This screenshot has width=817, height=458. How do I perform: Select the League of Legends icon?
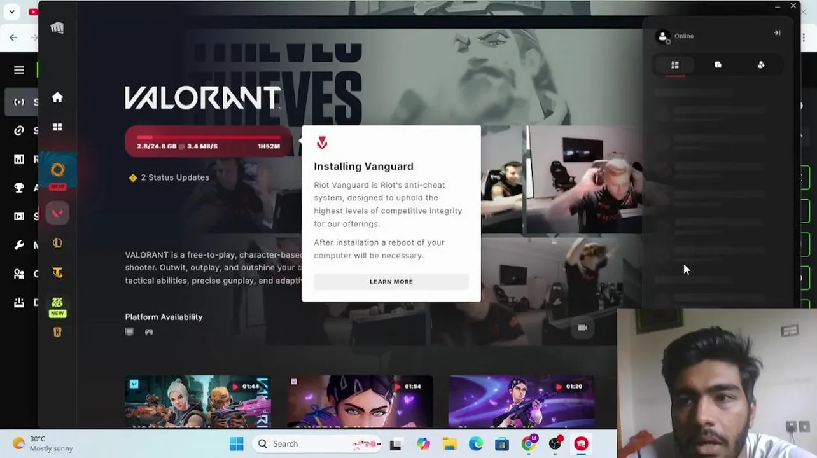click(x=57, y=243)
